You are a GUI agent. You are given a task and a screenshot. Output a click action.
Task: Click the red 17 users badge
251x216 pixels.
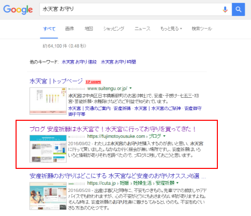click(93, 82)
